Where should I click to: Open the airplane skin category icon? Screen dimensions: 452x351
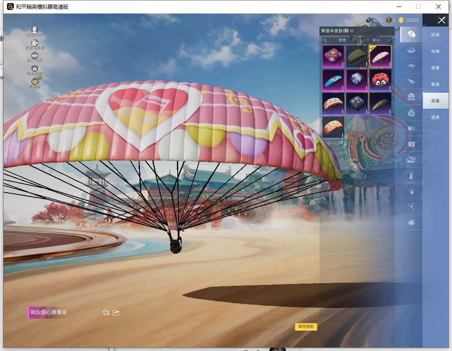point(411,82)
